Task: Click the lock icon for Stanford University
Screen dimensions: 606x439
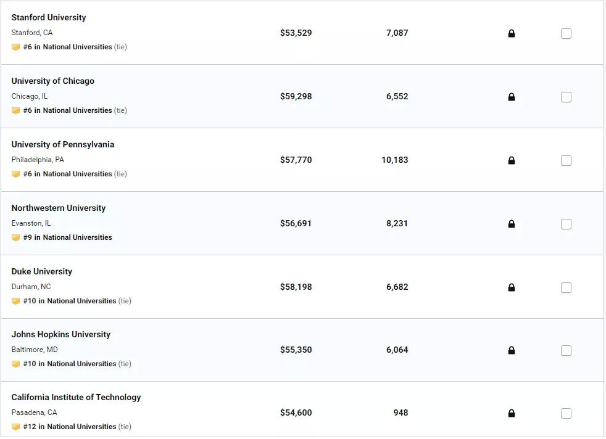Action: (x=512, y=34)
